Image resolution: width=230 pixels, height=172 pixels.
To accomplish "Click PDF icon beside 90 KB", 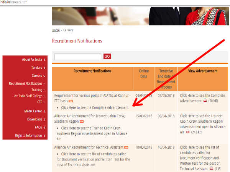I will [x=205, y=101].
